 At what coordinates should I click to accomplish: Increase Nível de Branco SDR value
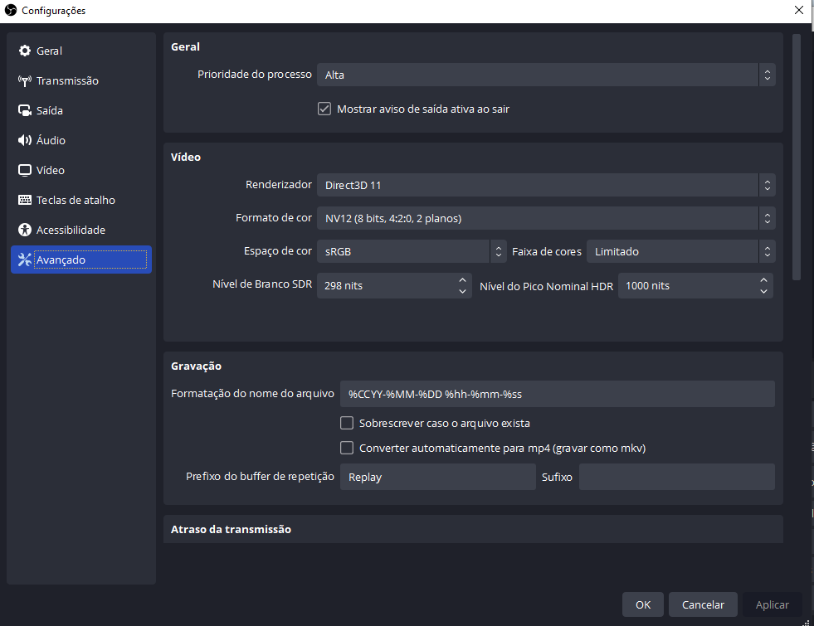coord(462,280)
